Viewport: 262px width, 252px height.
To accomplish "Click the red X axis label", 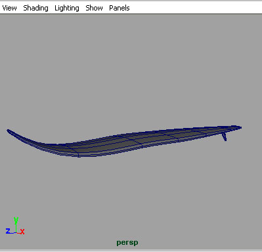I will coord(22,232).
